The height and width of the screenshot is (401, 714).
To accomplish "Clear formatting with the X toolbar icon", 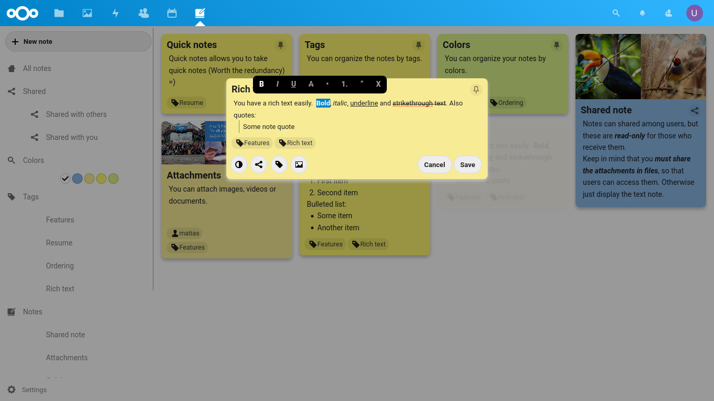I will 378,84.
